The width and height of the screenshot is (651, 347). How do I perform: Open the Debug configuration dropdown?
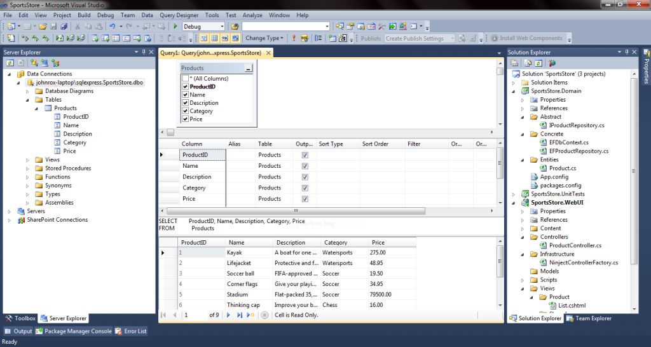222,27
